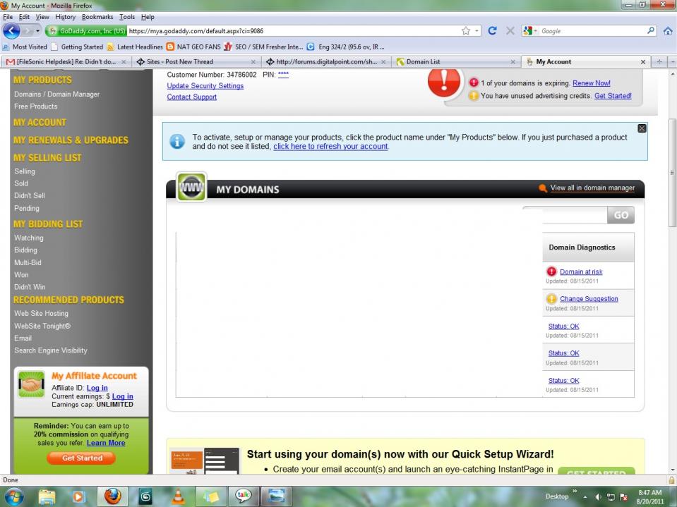This screenshot has height=507, width=677.
Task: Click the Firefox back arrow button
Action: (11, 30)
